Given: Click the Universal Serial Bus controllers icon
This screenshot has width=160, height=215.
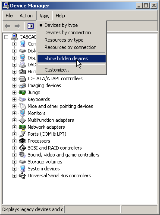Looking at the screenshot, I should [x=22, y=176].
